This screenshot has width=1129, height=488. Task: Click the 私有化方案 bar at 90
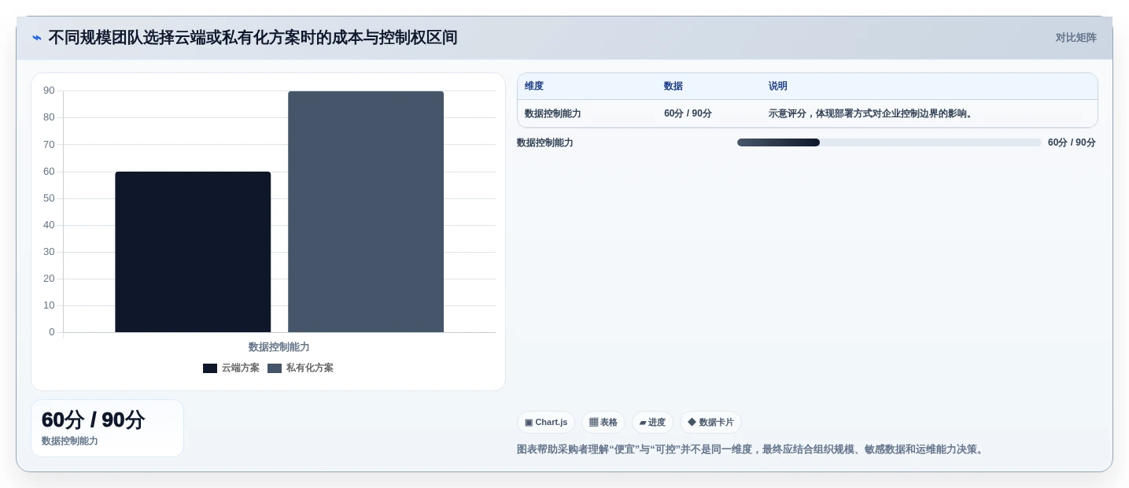366,212
